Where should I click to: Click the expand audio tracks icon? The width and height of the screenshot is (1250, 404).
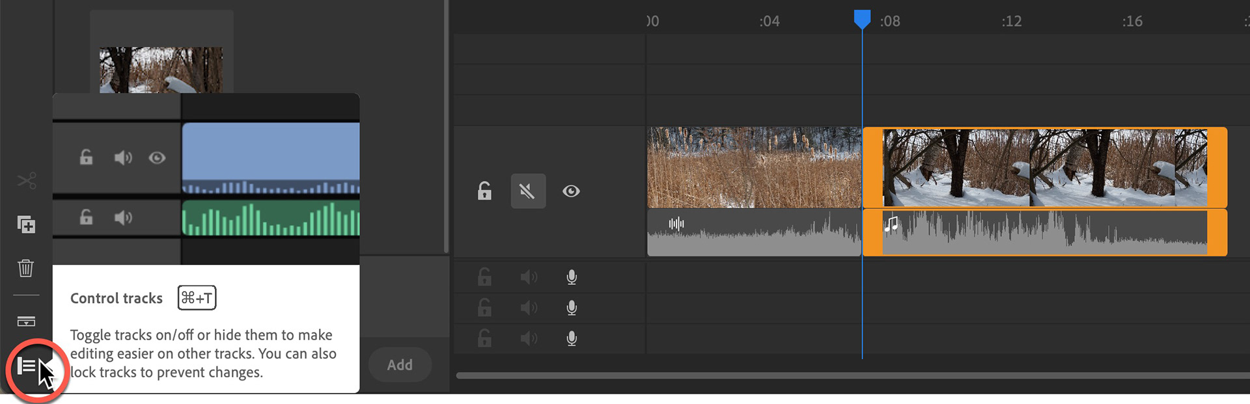pyautogui.click(x=26, y=321)
